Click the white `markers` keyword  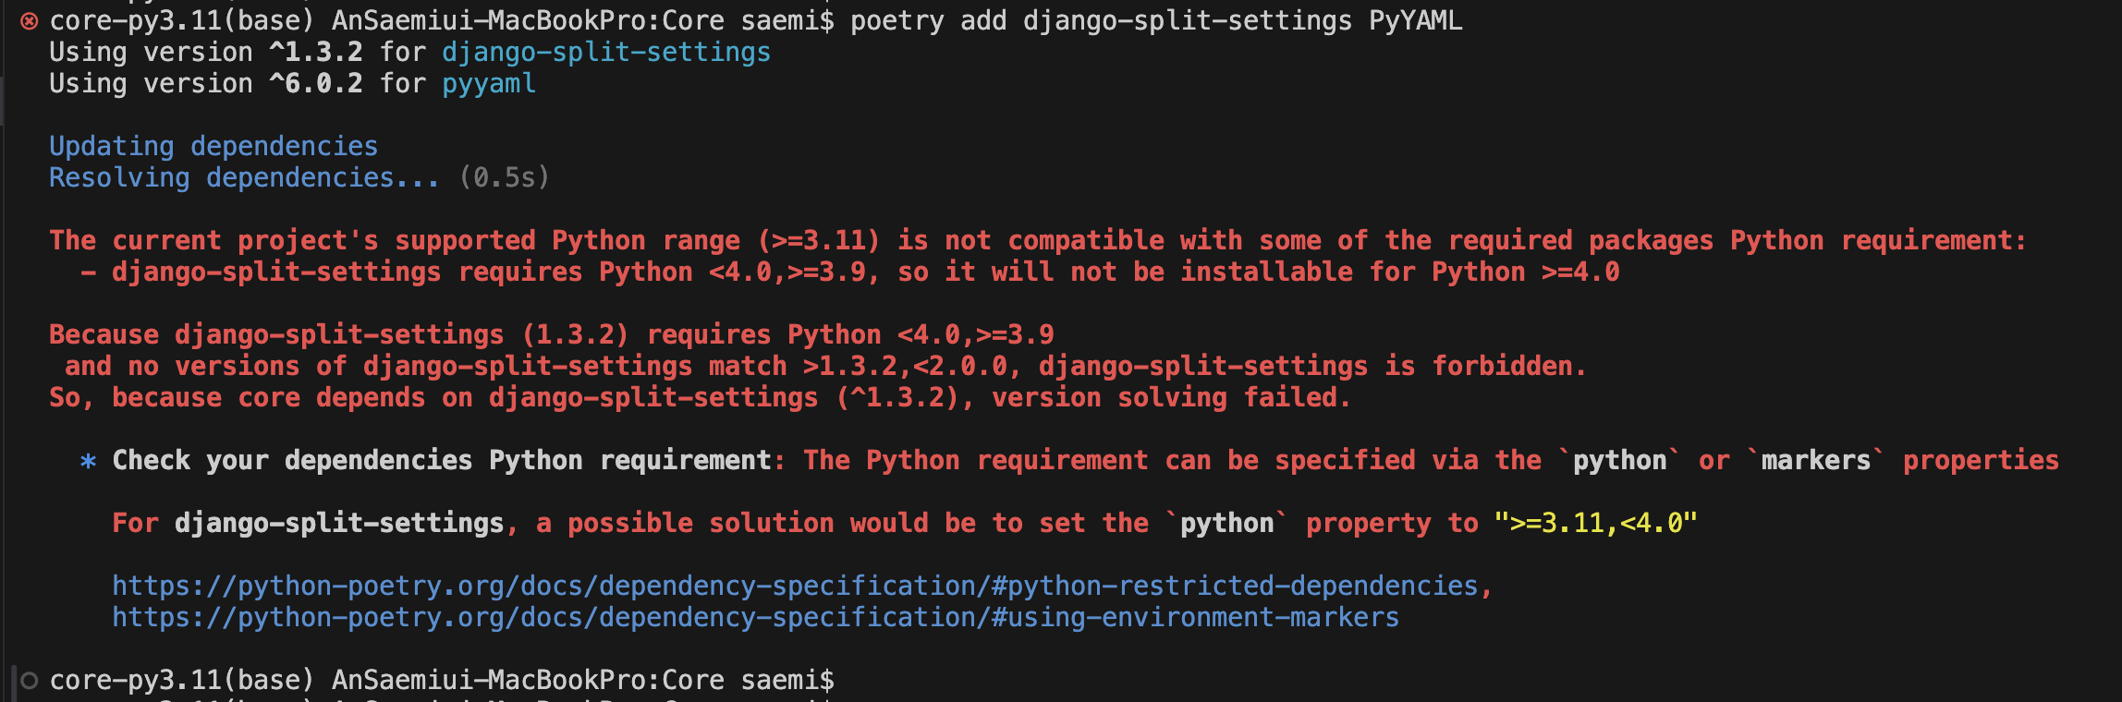click(1815, 461)
